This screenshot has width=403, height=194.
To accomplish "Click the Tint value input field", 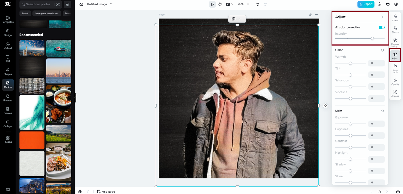I will point(377,75).
